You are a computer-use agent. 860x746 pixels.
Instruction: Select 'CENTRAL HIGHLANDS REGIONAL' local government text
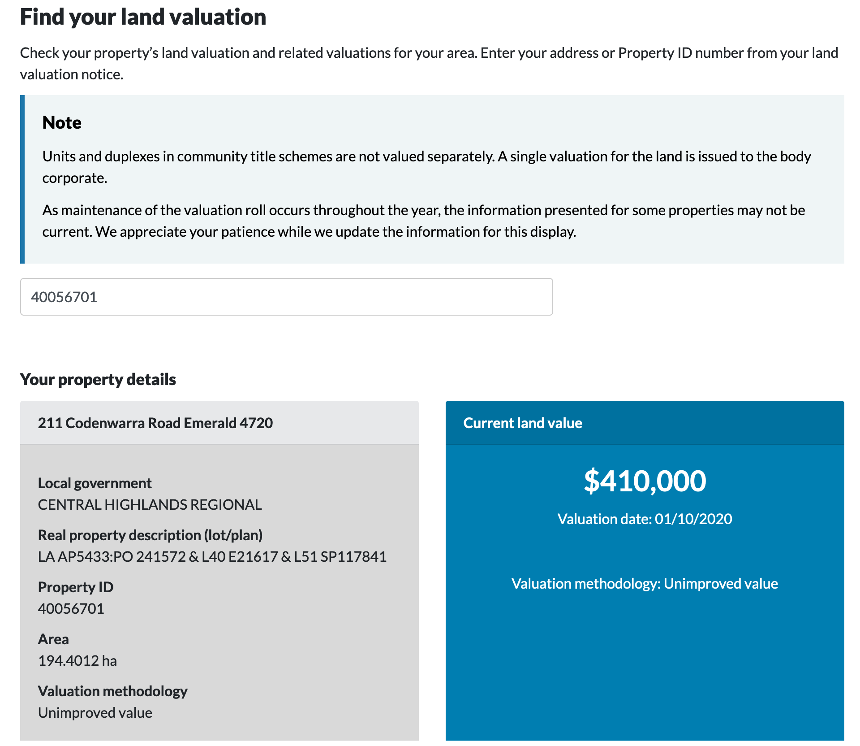pyautogui.click(x=150, y=504)
